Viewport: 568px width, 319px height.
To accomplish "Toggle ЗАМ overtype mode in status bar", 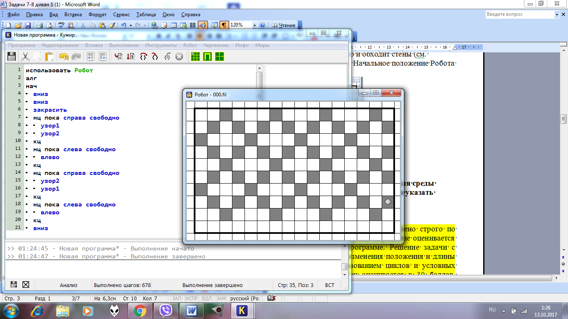I will [221, 299].
